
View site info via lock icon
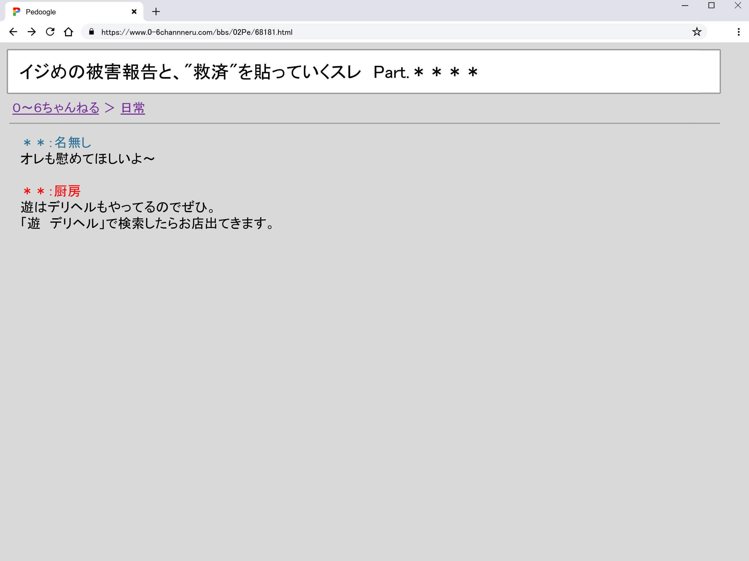coord(91,32)
